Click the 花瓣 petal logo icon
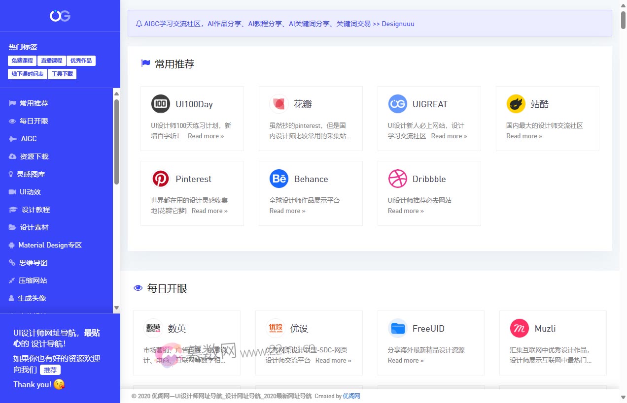Screen dimensions: 627x403 pyautogui.click(x=279, y=104)
